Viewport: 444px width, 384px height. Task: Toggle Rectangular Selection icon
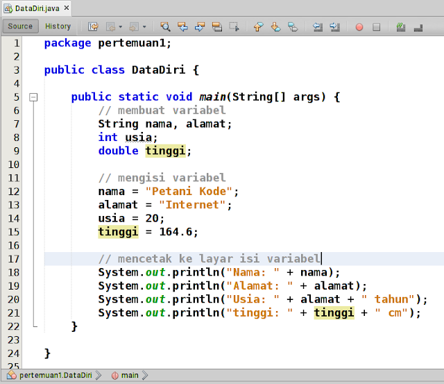click(234, 26)
